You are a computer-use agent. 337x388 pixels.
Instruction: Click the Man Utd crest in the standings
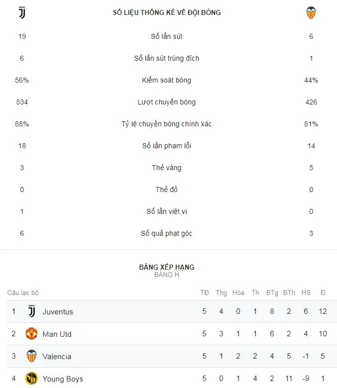[x=31, y=334]
